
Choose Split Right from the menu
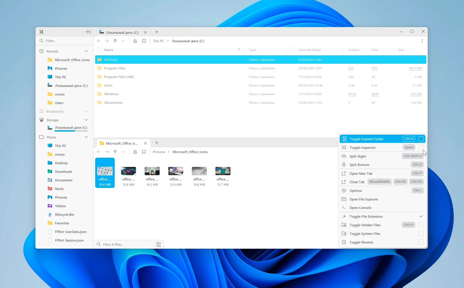tap(358, 156)
